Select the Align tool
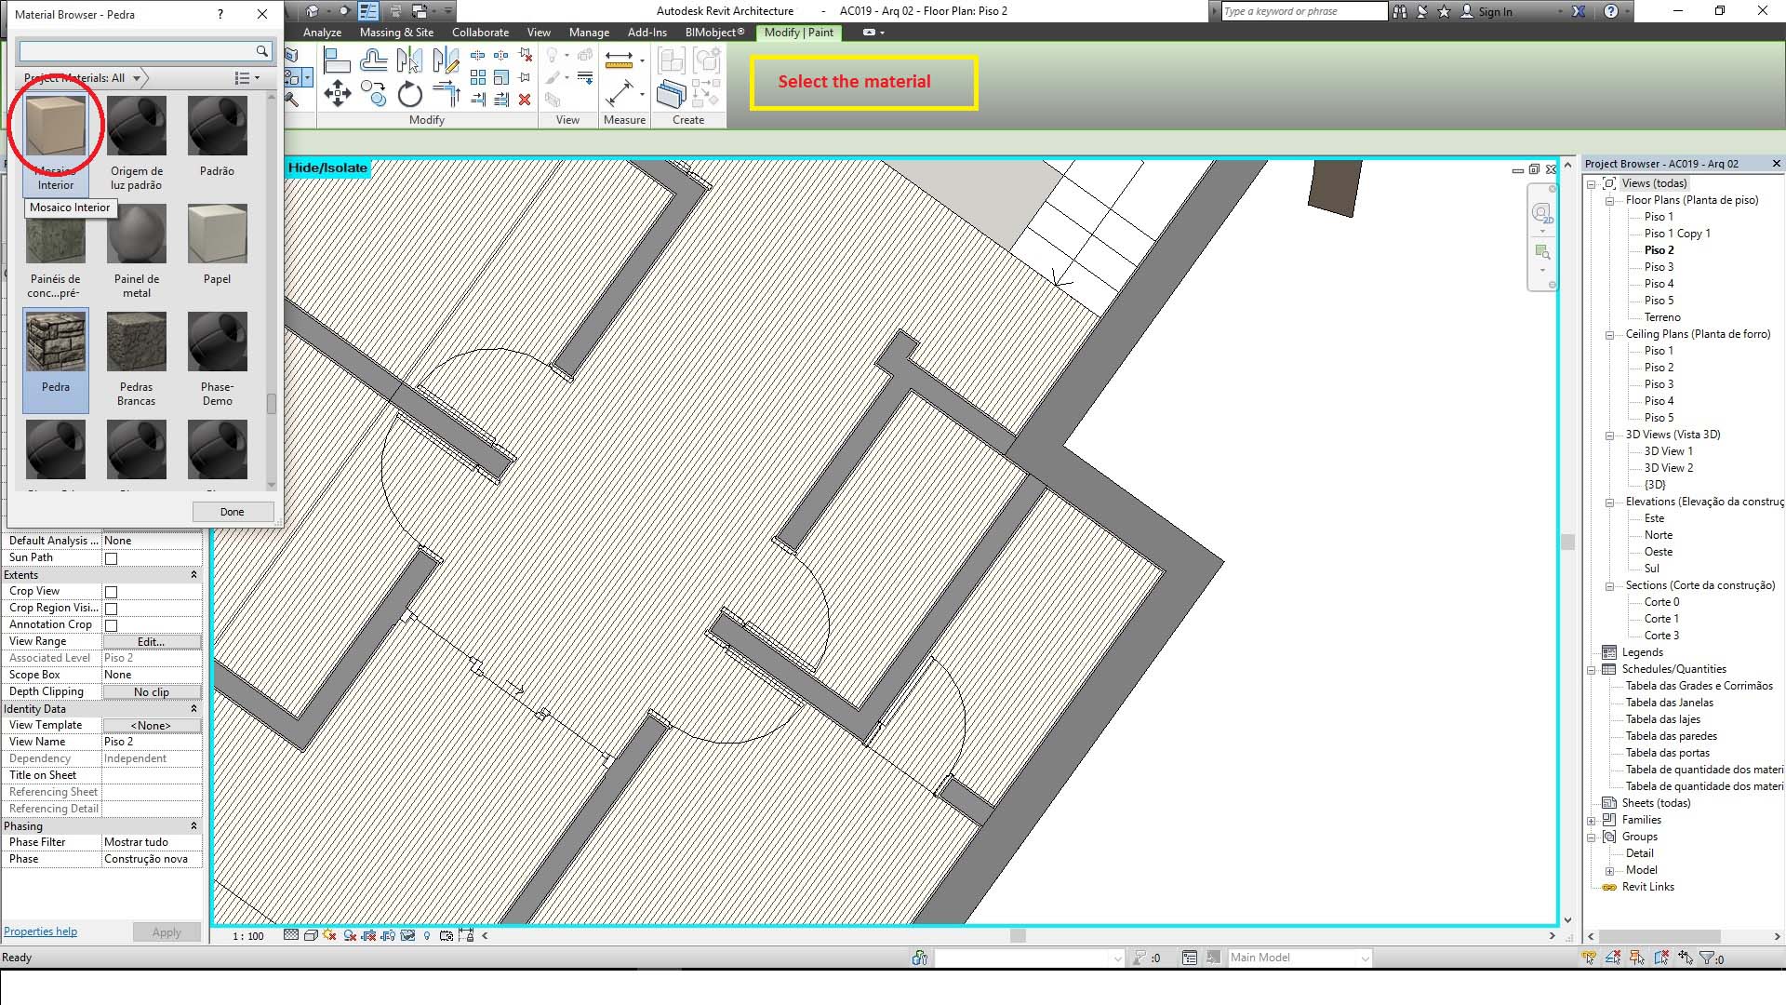 pos(337,61)
